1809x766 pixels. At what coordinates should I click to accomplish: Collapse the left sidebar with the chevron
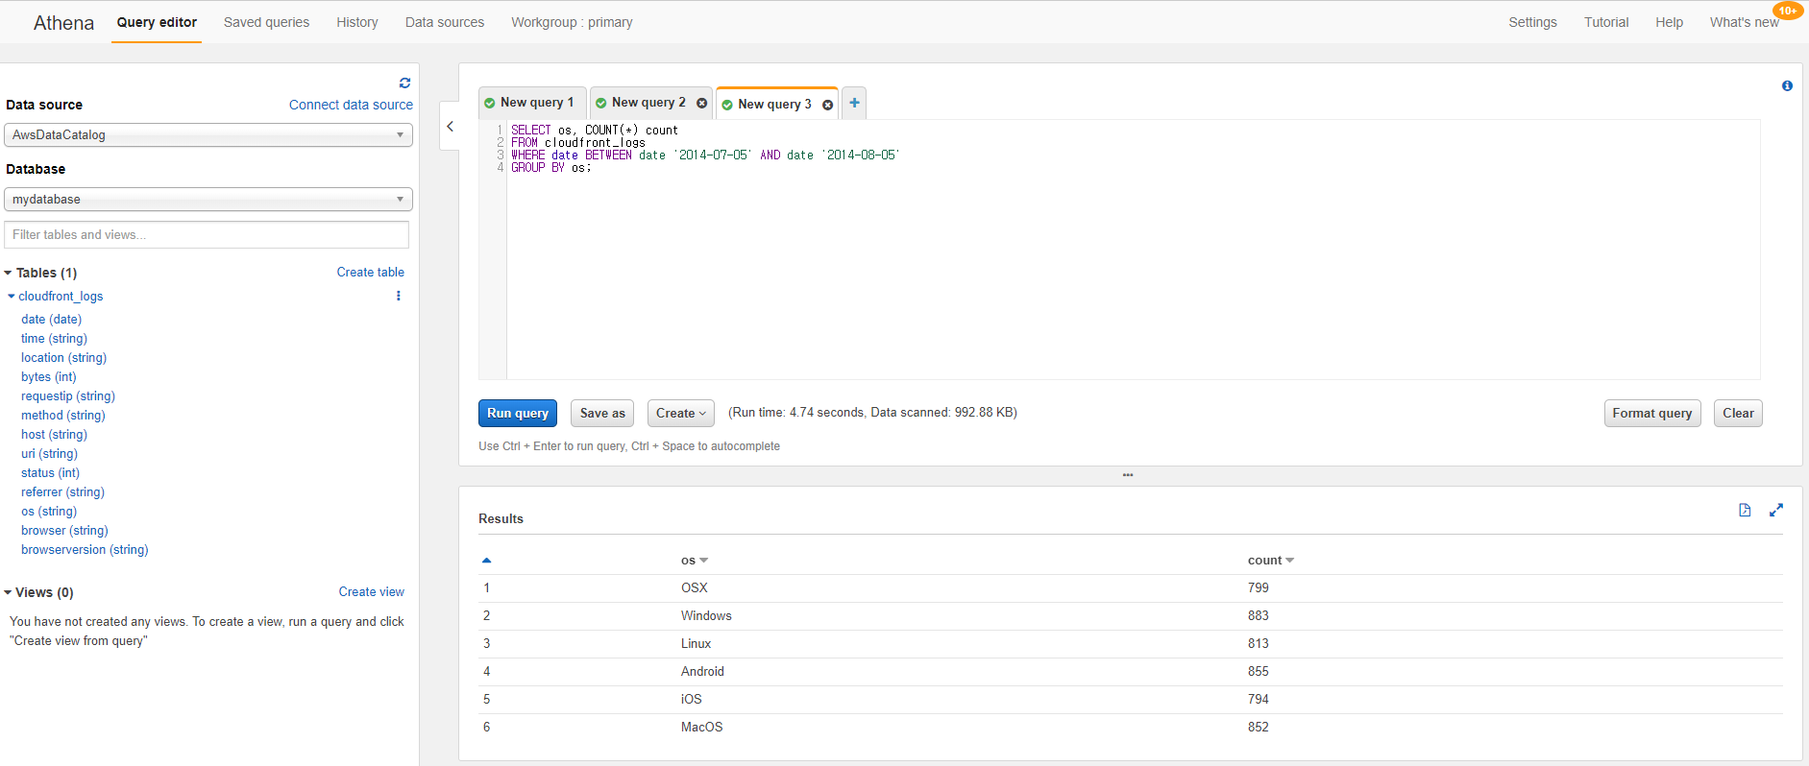[450, 127]
